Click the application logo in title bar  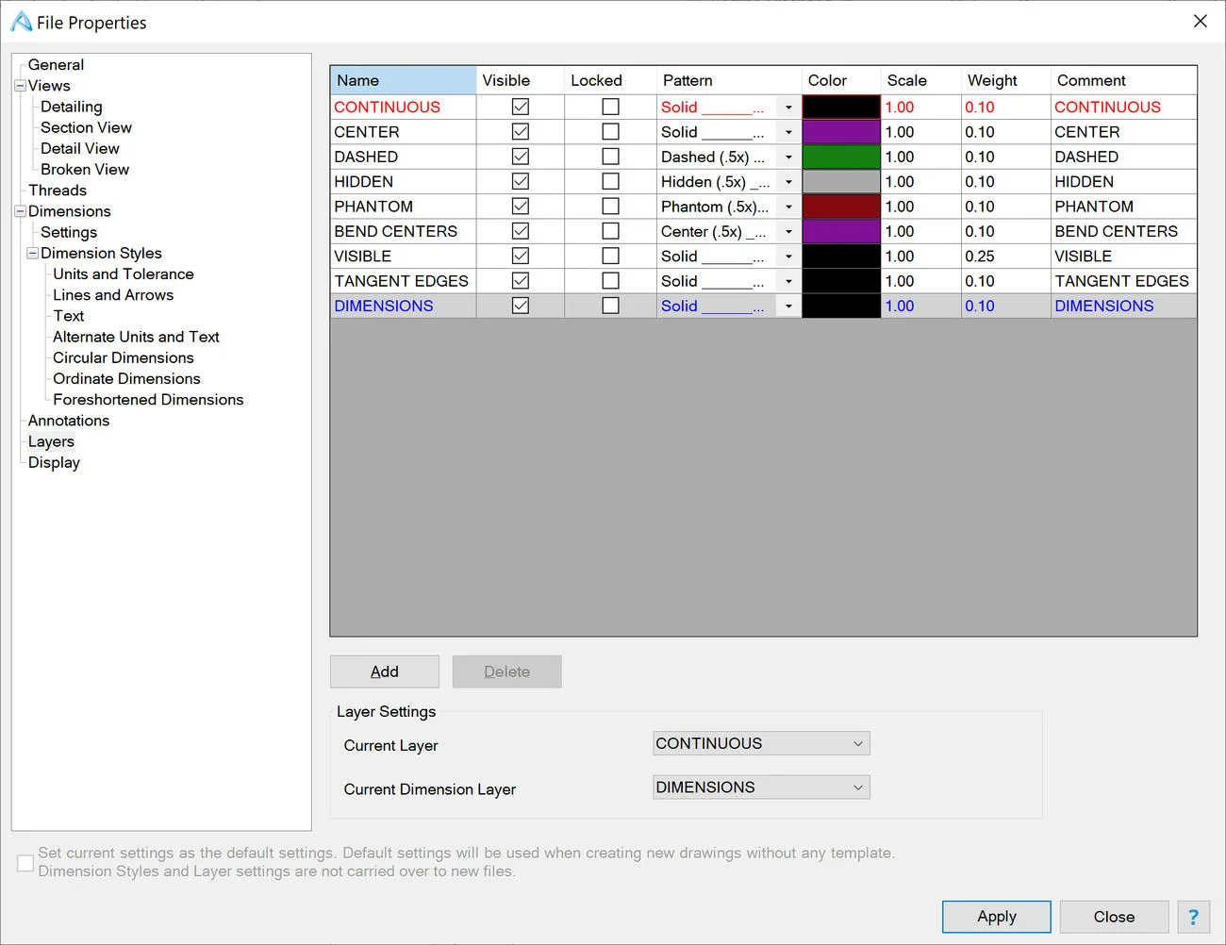tap(21, 22)
